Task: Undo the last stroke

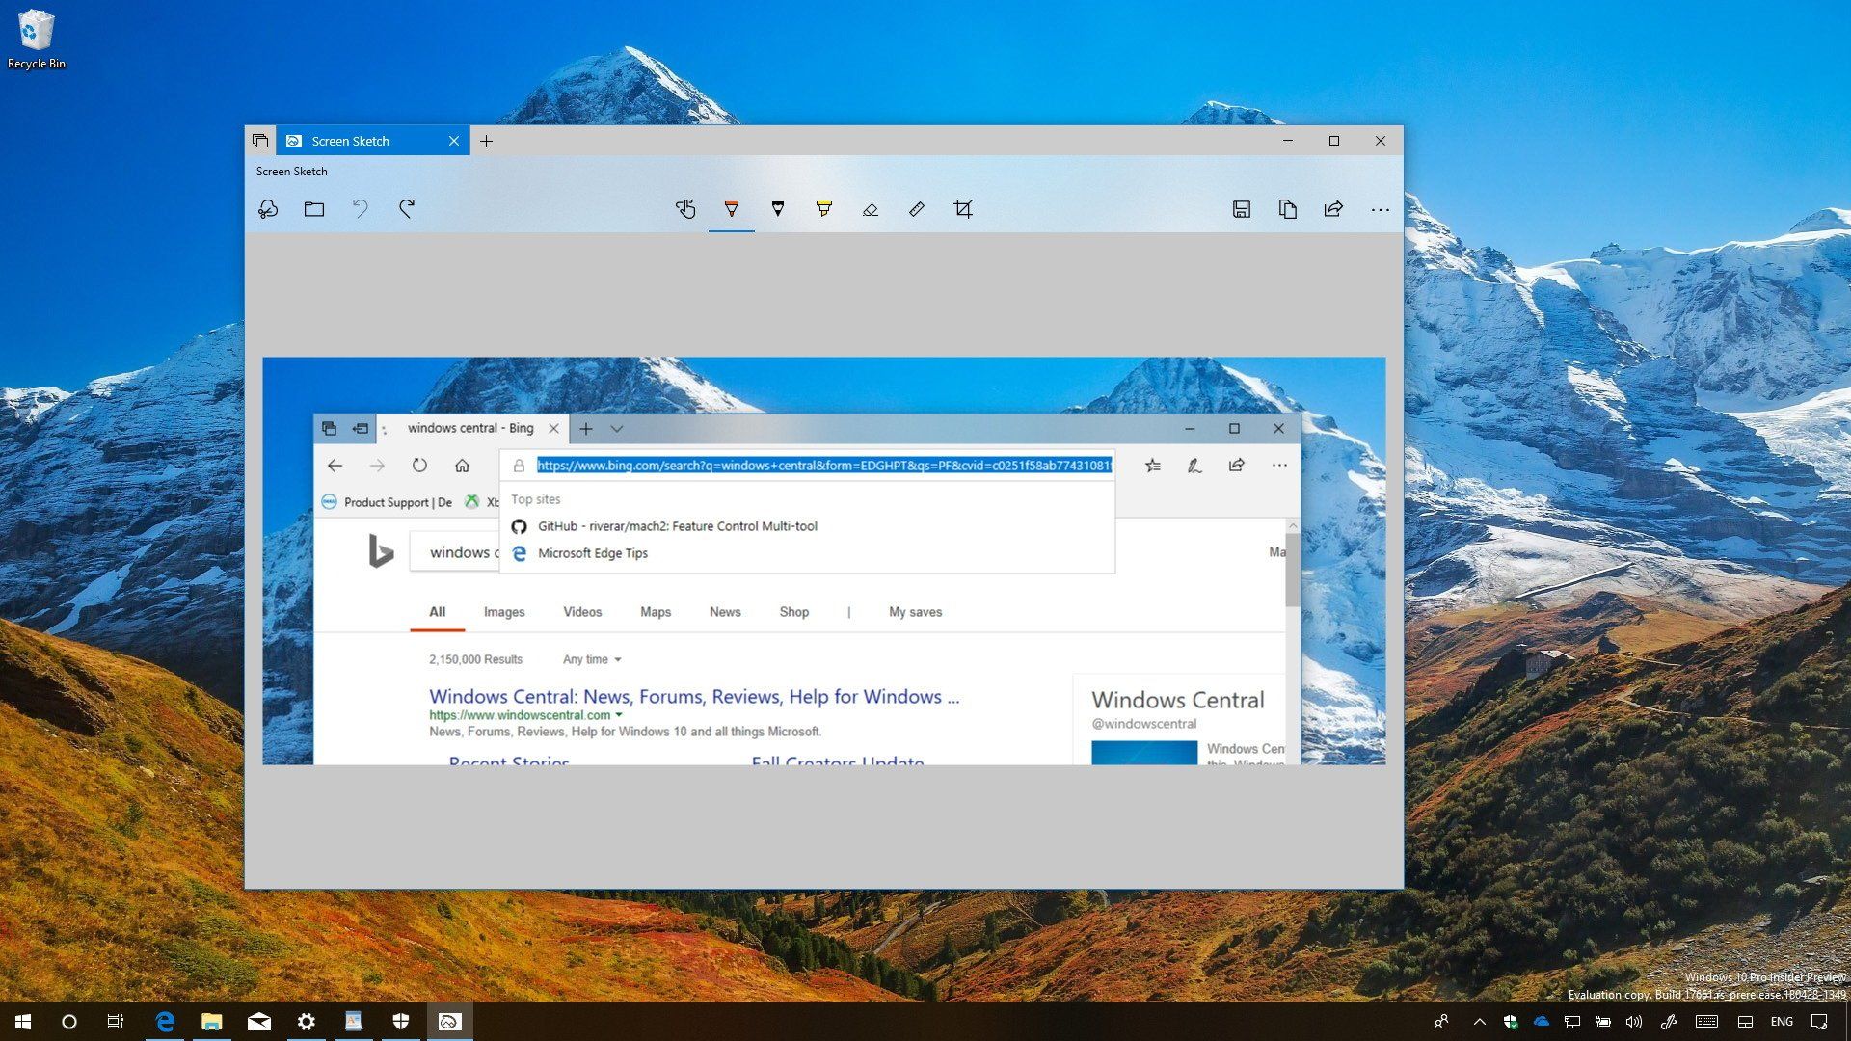Action: coord(361,209)
